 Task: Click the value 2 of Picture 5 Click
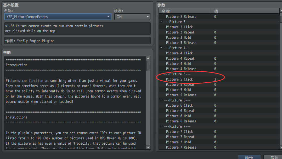215,79
